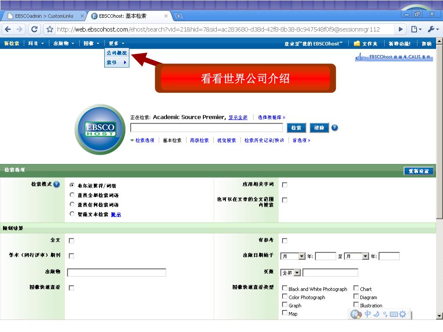Click 选择数据库 link
The height and width of the screenshot is (332, 443).
point(271,117)
